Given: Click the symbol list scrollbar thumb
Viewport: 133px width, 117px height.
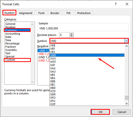Looking at the screenshot, I should point(126,98).
